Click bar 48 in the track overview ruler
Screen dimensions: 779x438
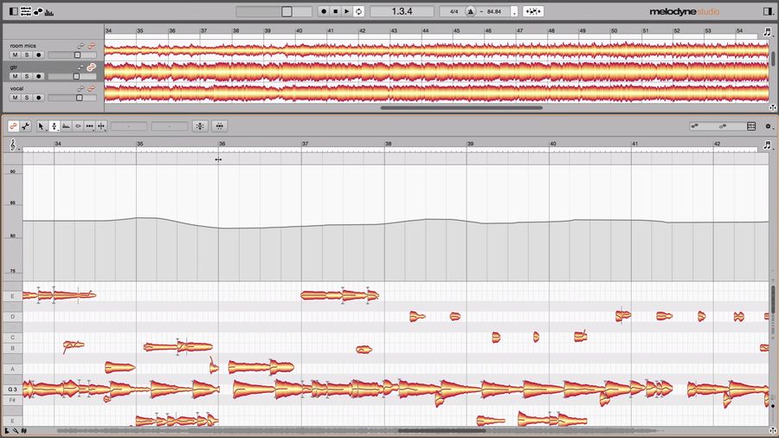551,30
